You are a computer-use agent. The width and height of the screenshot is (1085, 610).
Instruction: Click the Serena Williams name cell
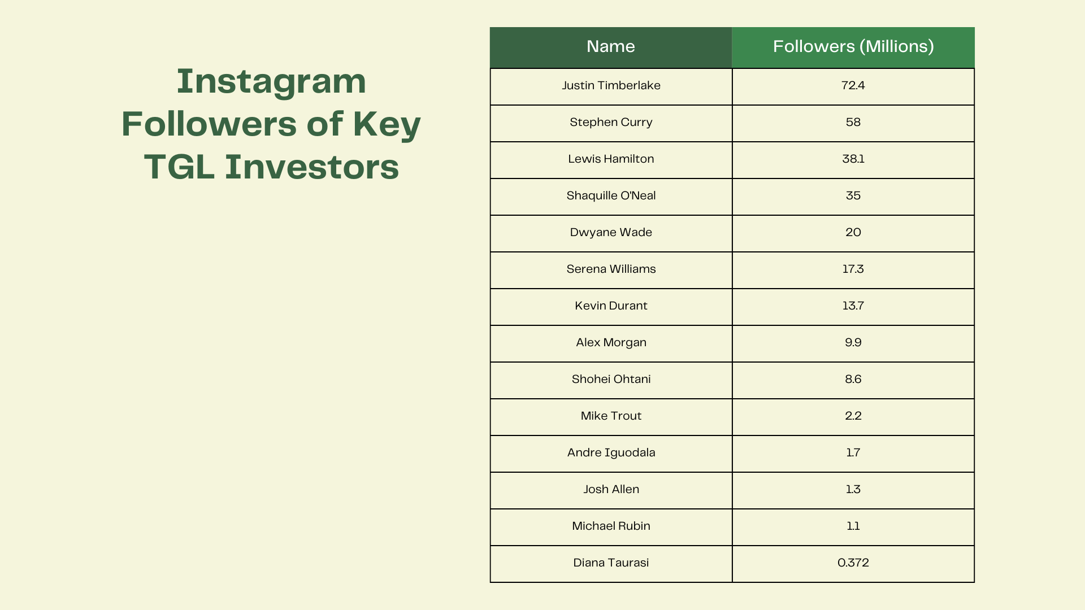point(611,269)
